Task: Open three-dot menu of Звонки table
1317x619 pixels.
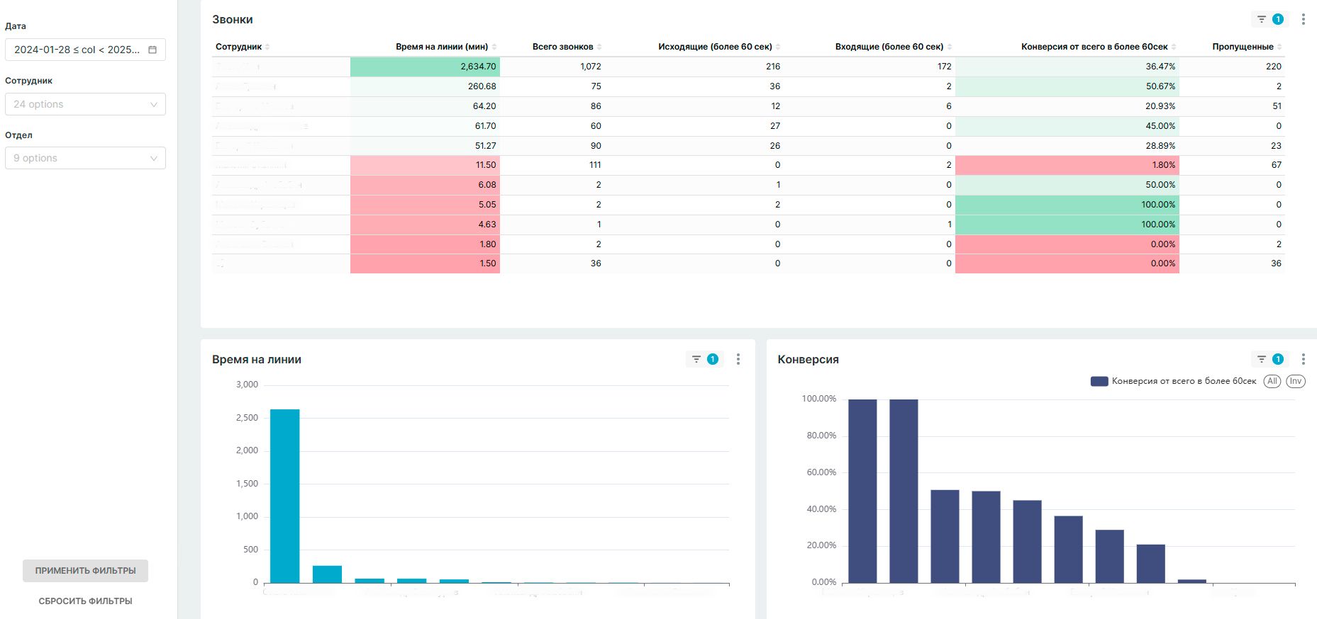Action: tap(1303, 20)
